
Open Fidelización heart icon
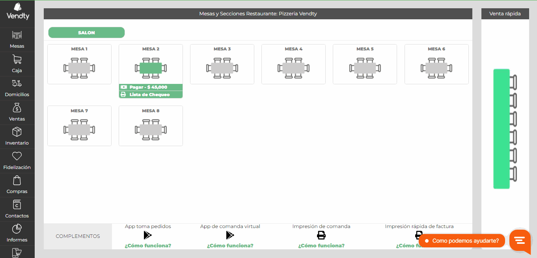(17, 156)
